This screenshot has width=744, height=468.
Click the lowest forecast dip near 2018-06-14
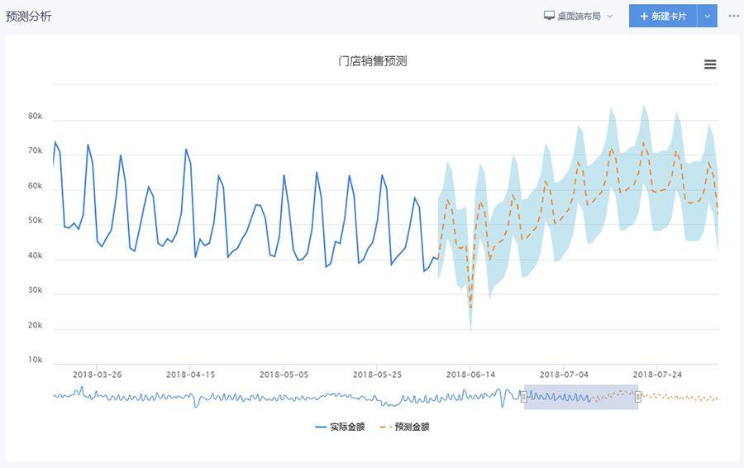click(x=470, y=308)
